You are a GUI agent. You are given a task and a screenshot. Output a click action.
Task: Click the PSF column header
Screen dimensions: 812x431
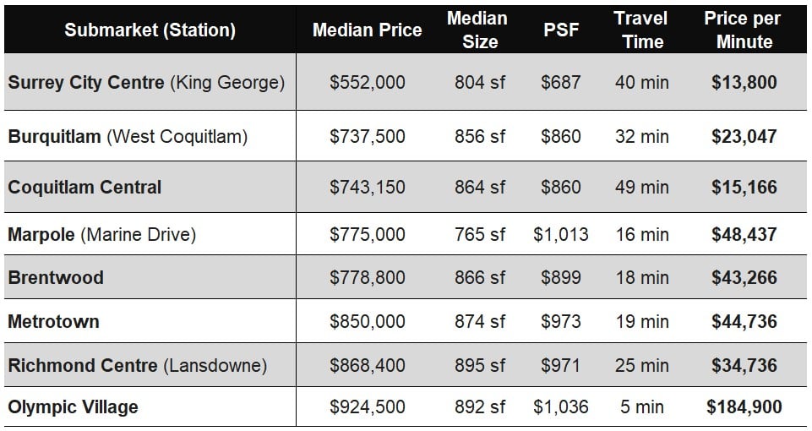(x=561, y=30)
